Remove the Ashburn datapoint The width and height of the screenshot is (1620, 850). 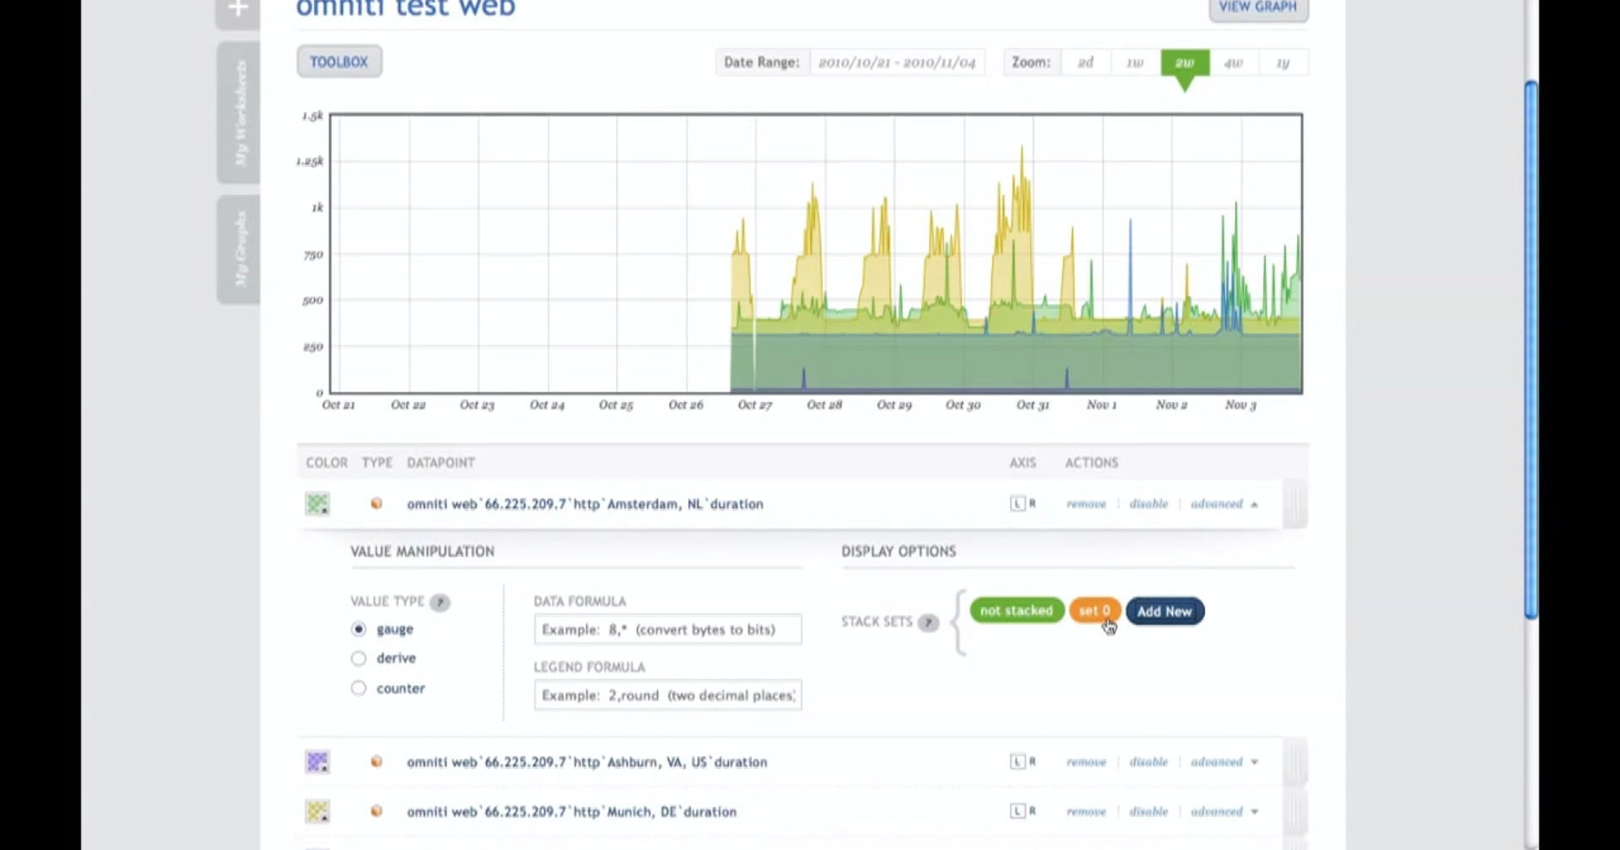click(x=1086, y=761)
